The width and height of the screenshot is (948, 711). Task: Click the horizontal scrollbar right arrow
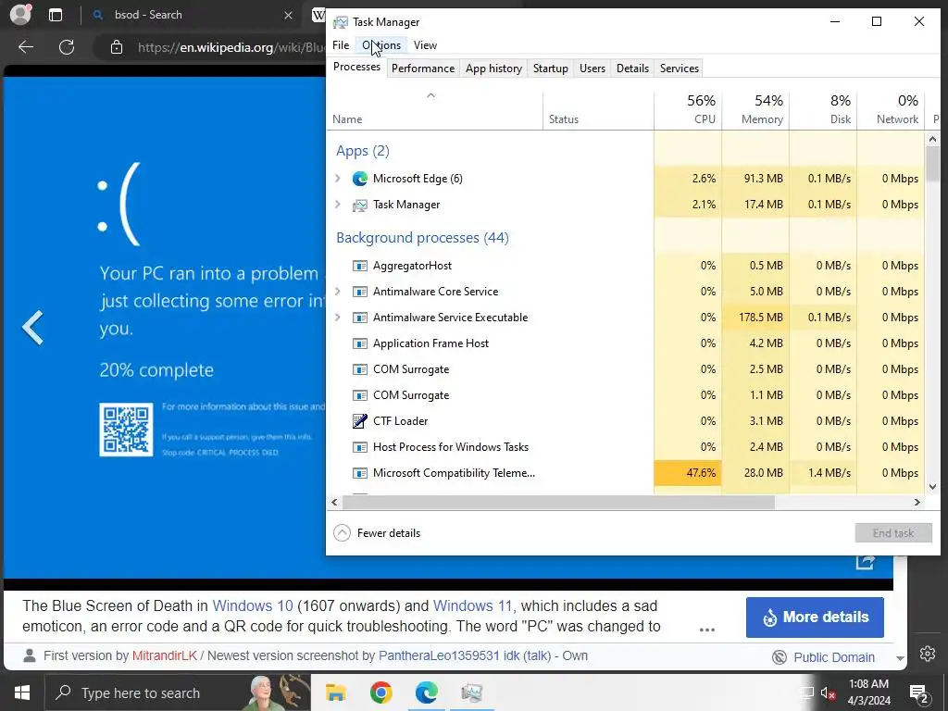[x=917, y=502]
